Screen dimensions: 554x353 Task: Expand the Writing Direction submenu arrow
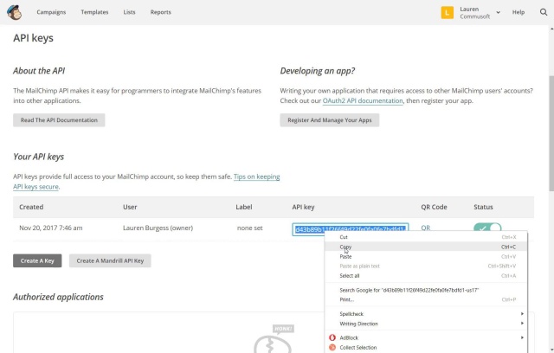click(x=522, y=324)
